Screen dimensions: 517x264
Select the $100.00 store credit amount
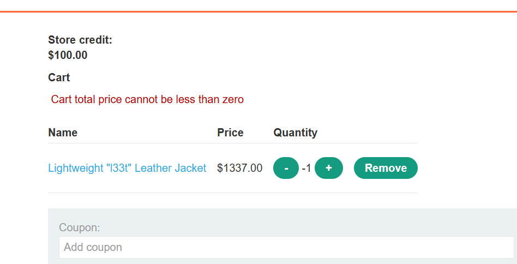(x=68, y=55)
